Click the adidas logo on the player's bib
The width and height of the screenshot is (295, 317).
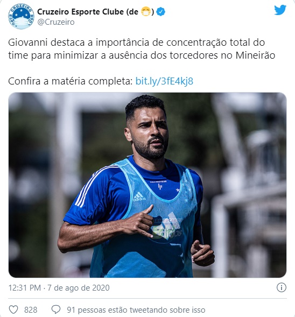[x=139, y=196]
